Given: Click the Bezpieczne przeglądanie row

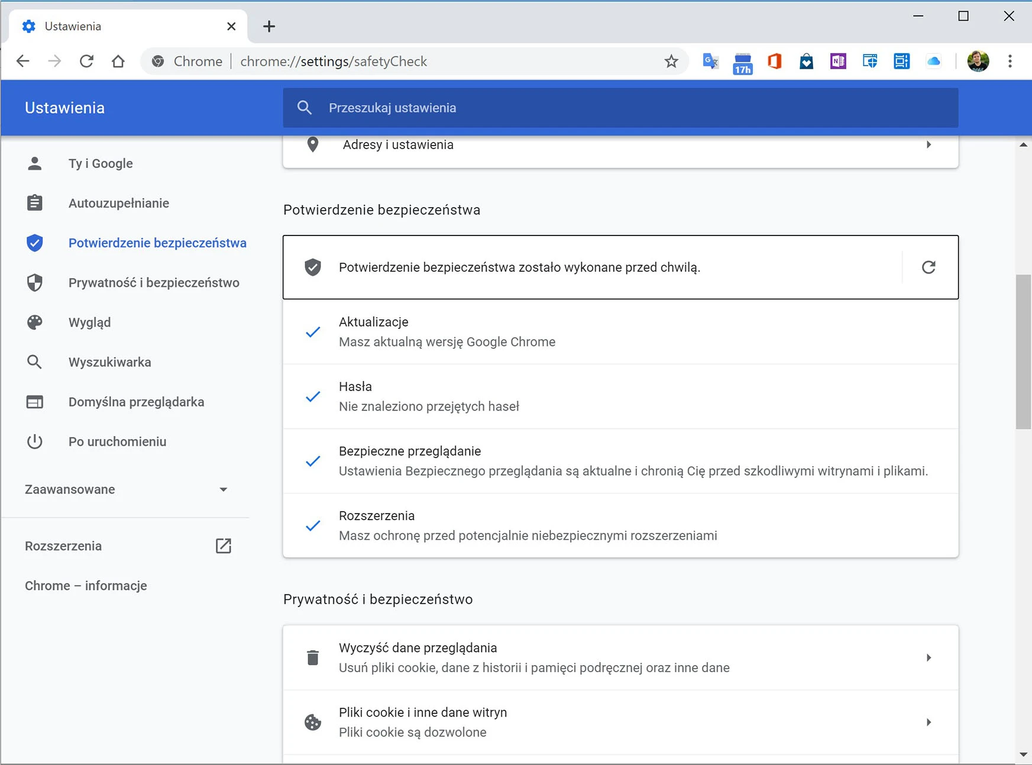Looking at the screenshot, I should pyautogui.click(x=620, y=461).
